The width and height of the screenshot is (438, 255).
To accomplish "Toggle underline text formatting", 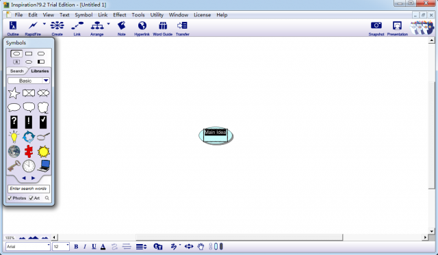I will point(94,247).
